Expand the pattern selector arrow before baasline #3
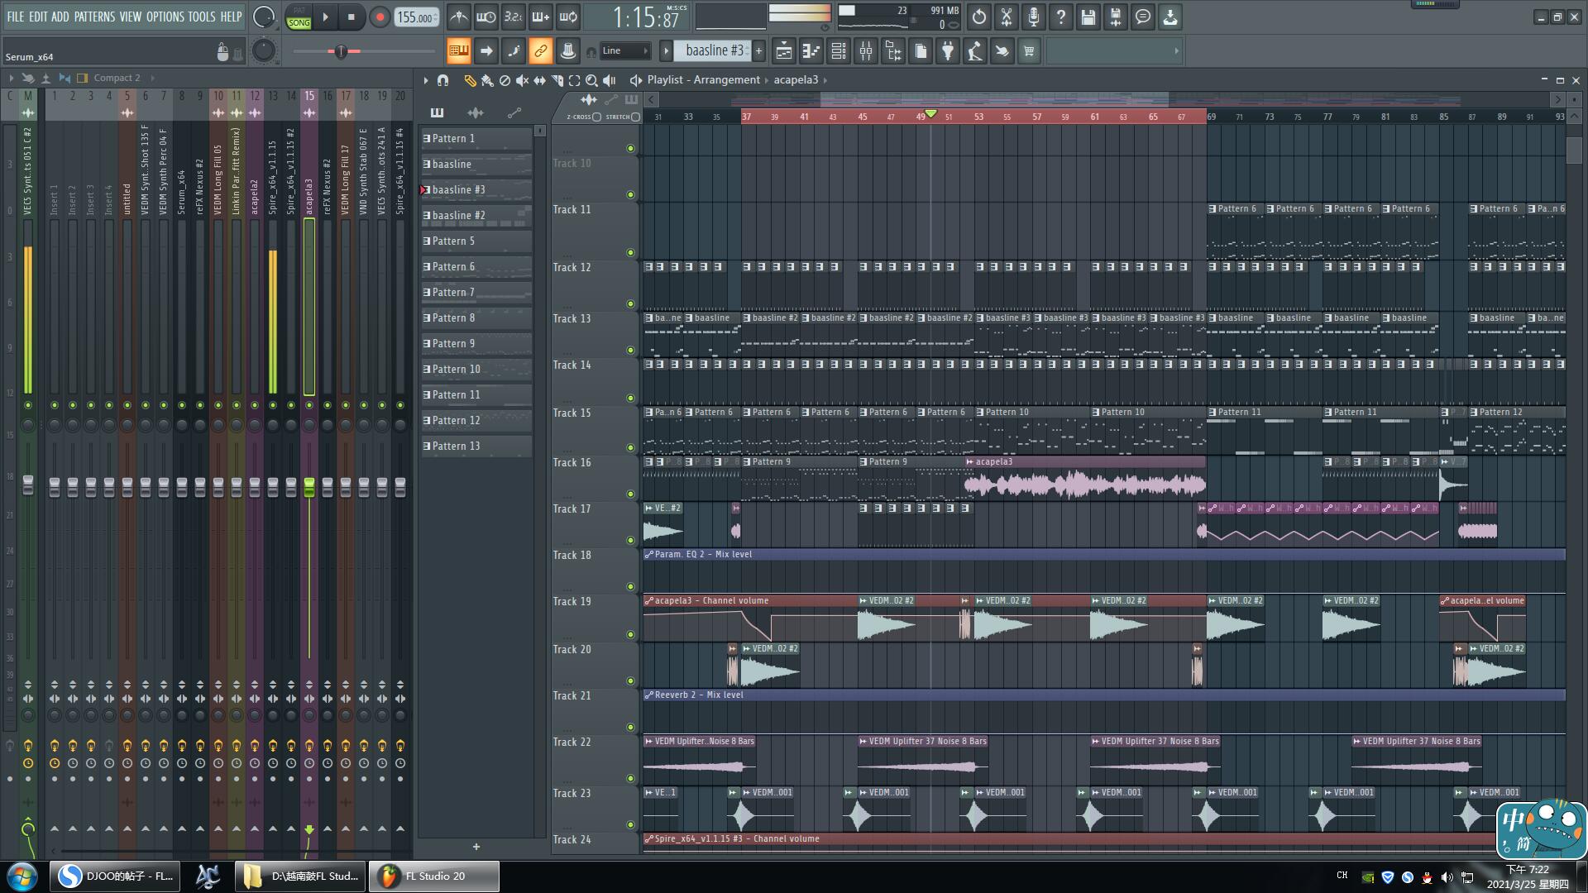The width and height of the screenshot is (1588, 893). click(666, 51)
